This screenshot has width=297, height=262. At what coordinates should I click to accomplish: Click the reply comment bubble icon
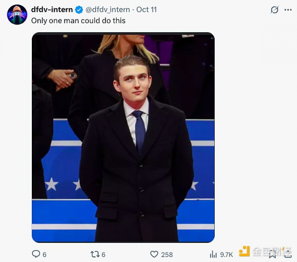(36, 254)
